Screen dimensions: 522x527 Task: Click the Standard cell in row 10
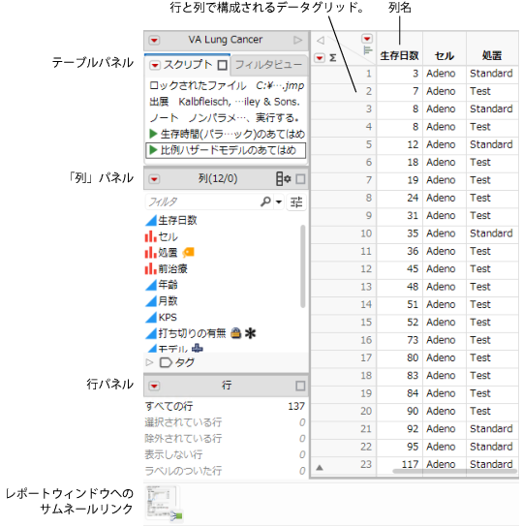491,233
